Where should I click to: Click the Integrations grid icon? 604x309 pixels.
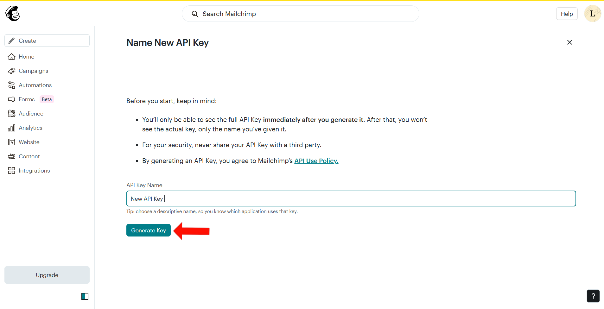pos(12,171)
